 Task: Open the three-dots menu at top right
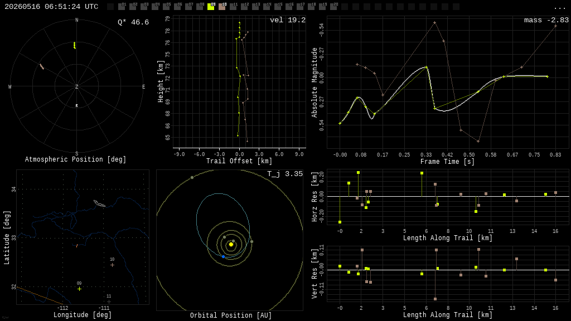[559, 8]
